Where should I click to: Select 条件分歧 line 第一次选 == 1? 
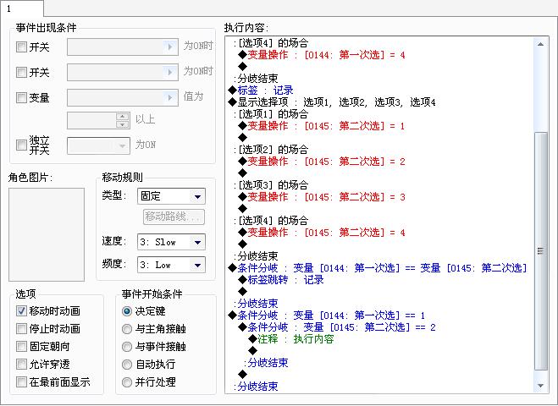tap(327, 315)
